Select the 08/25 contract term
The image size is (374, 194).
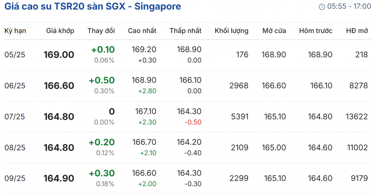[x=15, y=148]
